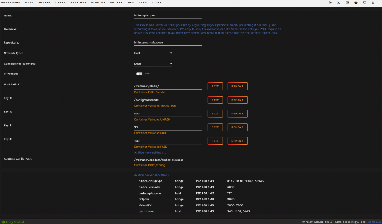Click the PUID value 99 field
The width and height of the screenshot is (382, 224).
coord(168,127)
